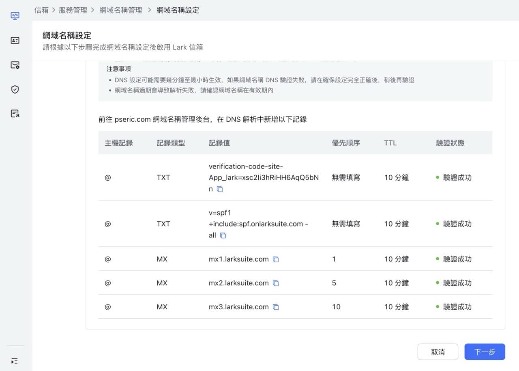The width and height of the screenshot is (519, 371).
Task: Click 取消 button to cancel setup
Action: click(x=438, y=352)
